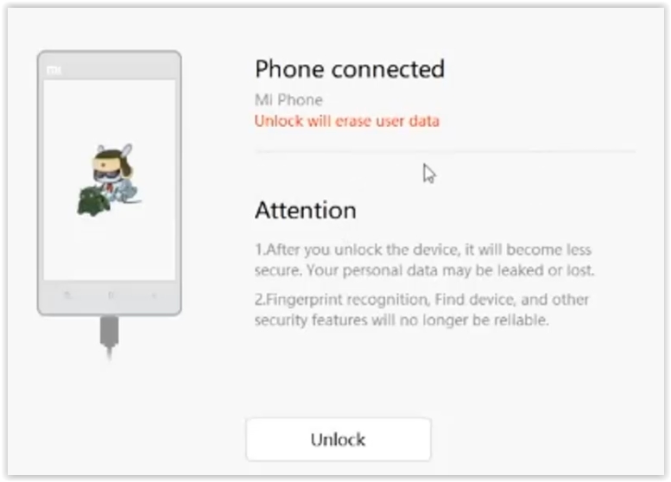Click the green Android robot figure
The width and height of the screenshot is (671, 482).
pos(93,201)
